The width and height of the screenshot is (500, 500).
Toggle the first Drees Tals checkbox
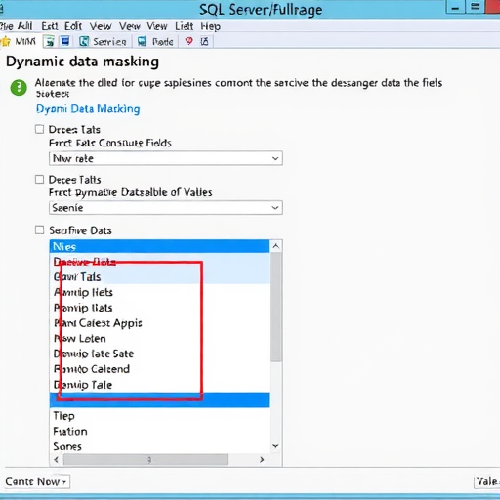click(x=39, y=129)
